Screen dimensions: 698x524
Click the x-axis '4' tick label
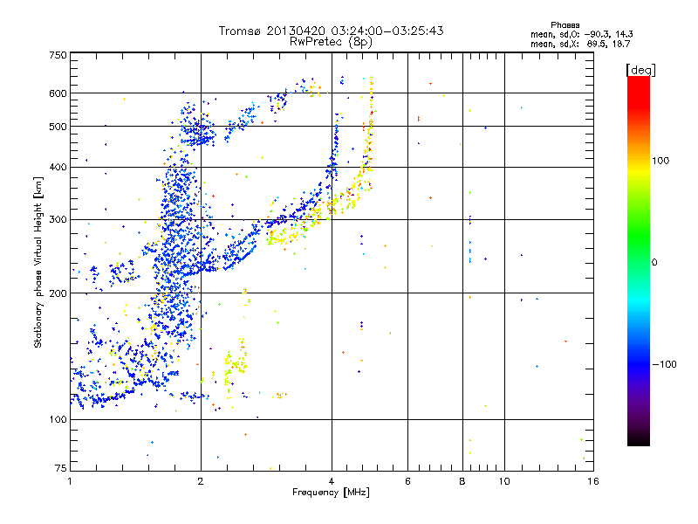pos(332,481)
